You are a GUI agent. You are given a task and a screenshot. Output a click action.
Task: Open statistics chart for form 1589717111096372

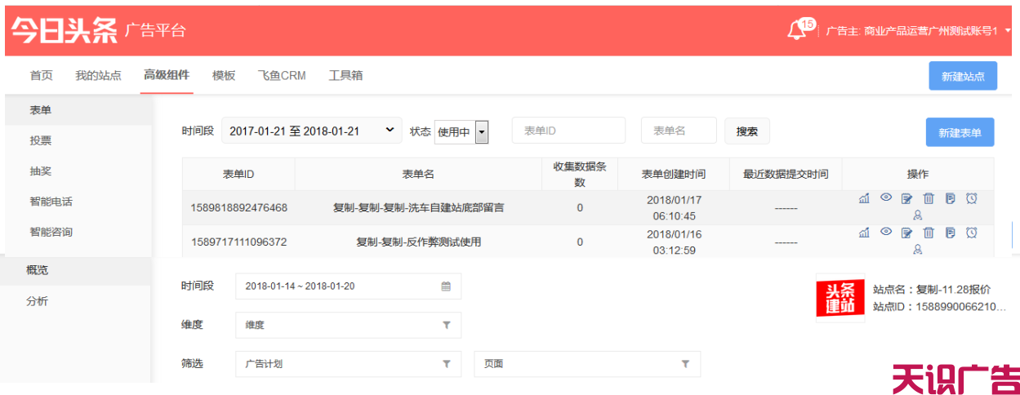[864, 233]
